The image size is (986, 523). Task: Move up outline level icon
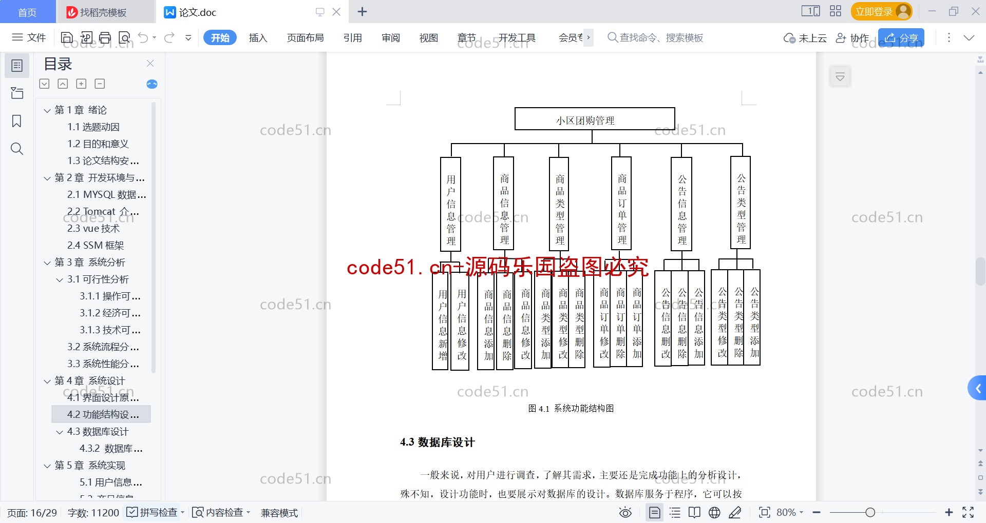tap(63, 84)
